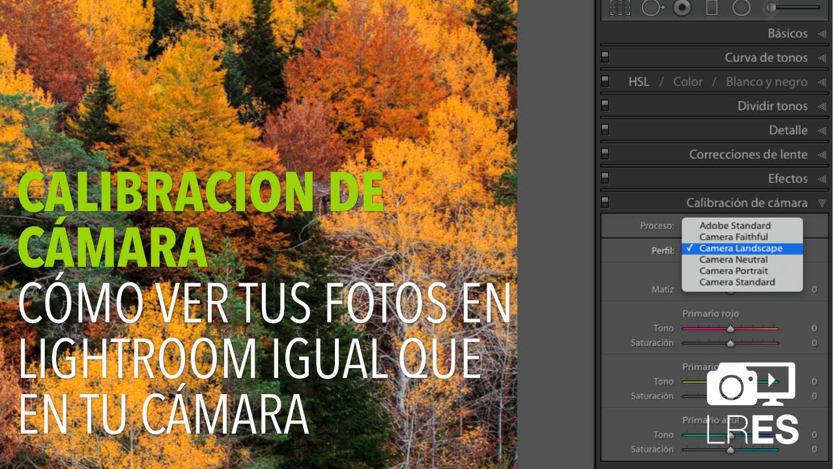Screen dimensions: 834x469
Task: Click the Primario rojo Tono slider
Action: click(x=730, y=329)
